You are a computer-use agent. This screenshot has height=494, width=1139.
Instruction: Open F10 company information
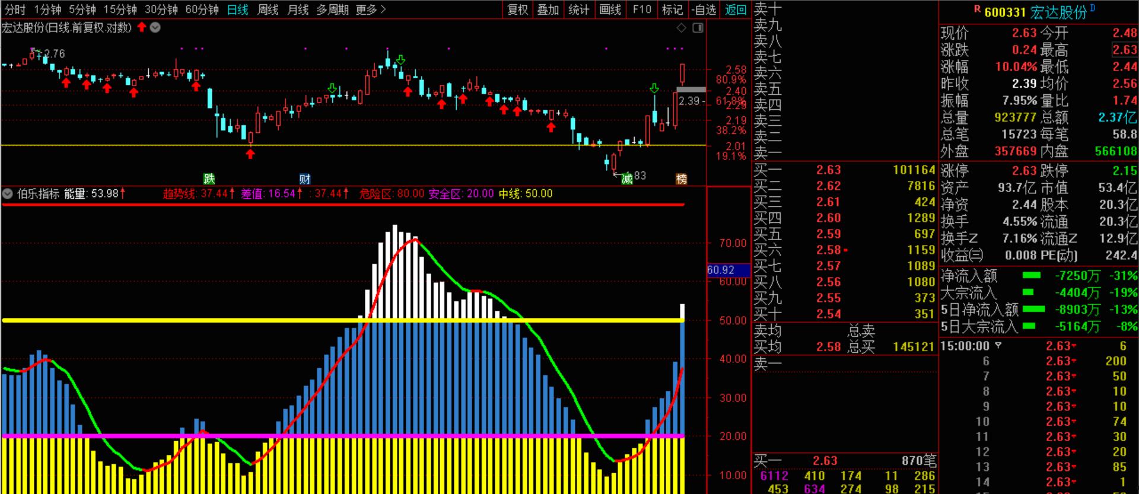pyautogui.click(x=641, y=10)
